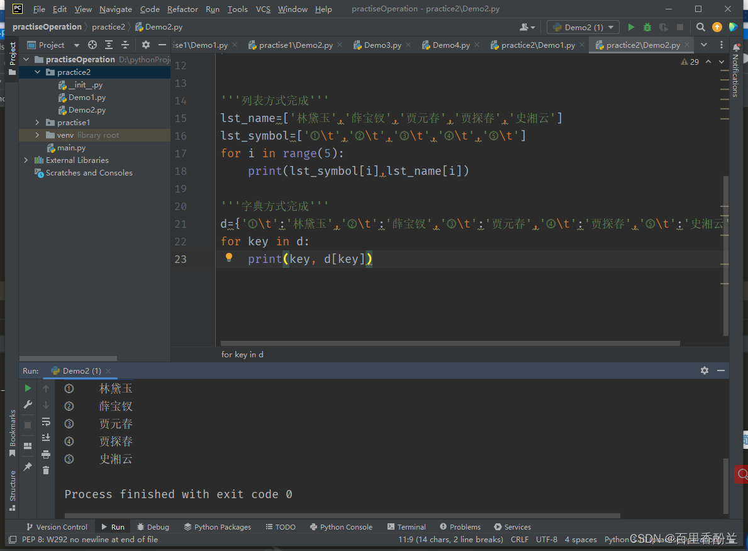Open the Demo2 (1) run configuration dropdown

point(583,27)
